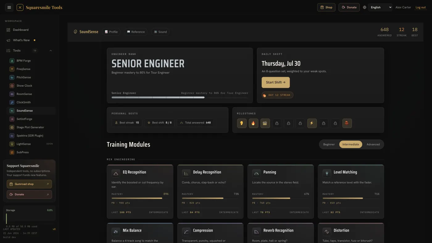
Task: Open the PitchSense tool
Action: click(x=31, y=77)
